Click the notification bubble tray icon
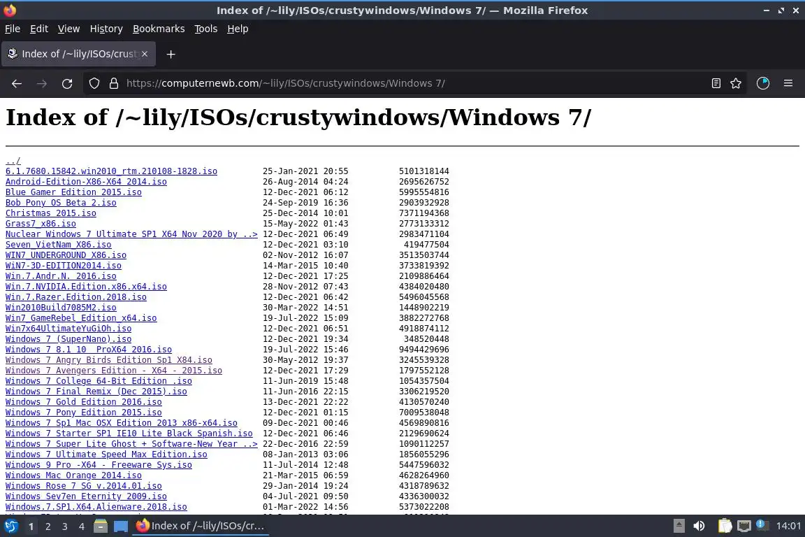 (x=762, y=525)
